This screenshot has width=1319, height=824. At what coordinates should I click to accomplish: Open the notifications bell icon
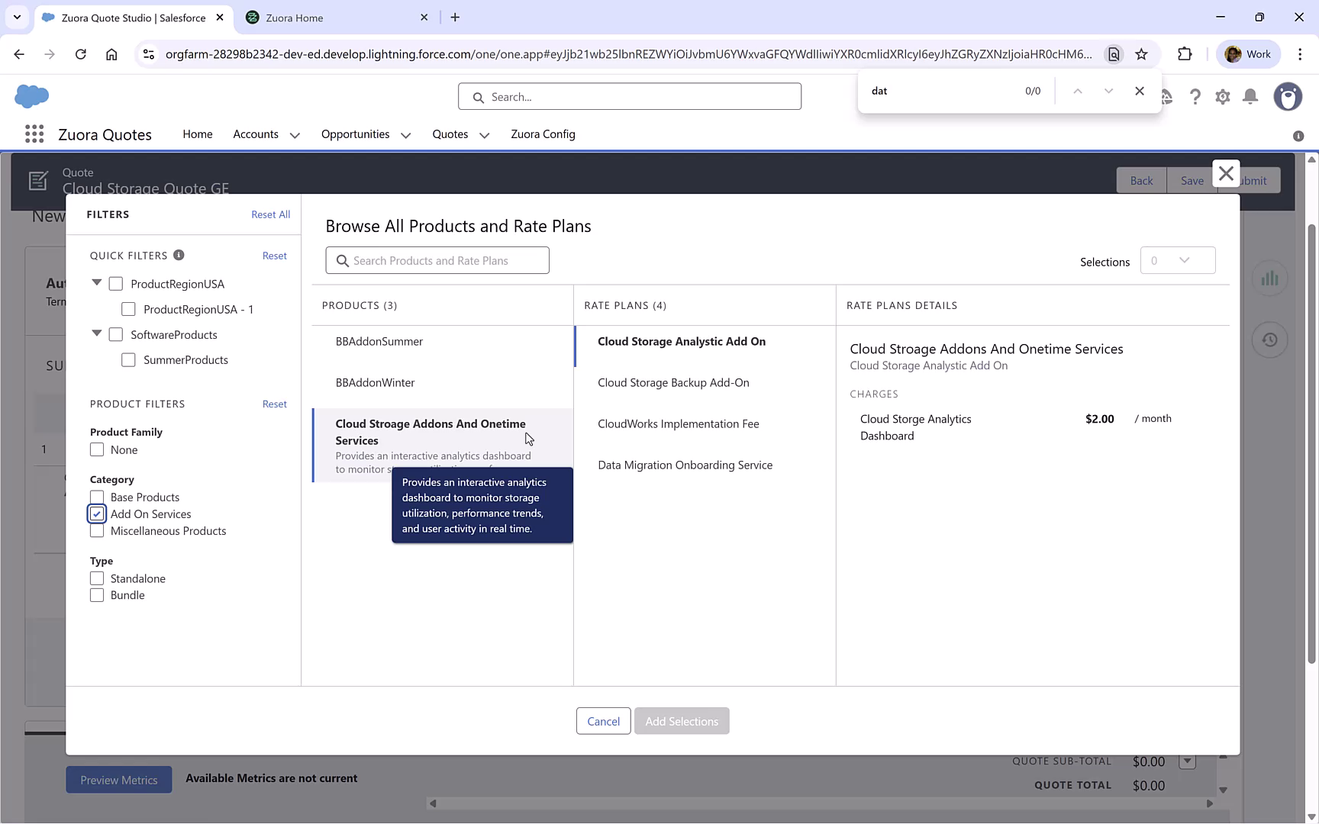tap(1250, 97)
